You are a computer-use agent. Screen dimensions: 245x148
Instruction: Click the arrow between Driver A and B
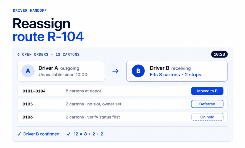coord(115,71)
